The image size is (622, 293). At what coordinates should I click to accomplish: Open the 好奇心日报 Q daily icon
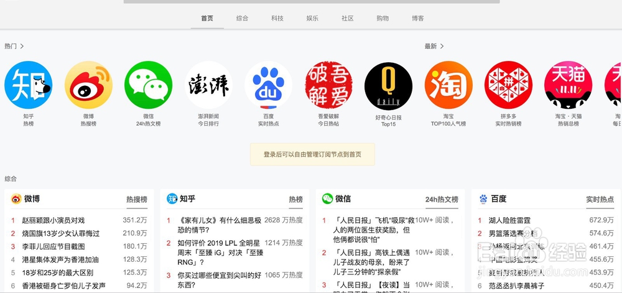pyautogui.click(x=388, y=86)
